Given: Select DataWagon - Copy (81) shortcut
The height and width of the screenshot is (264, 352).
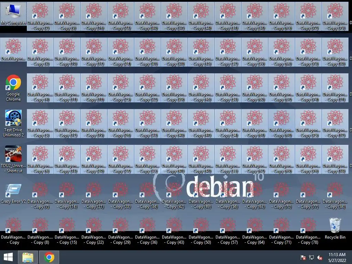Looking at the screenshot, I should click(335, 88).
